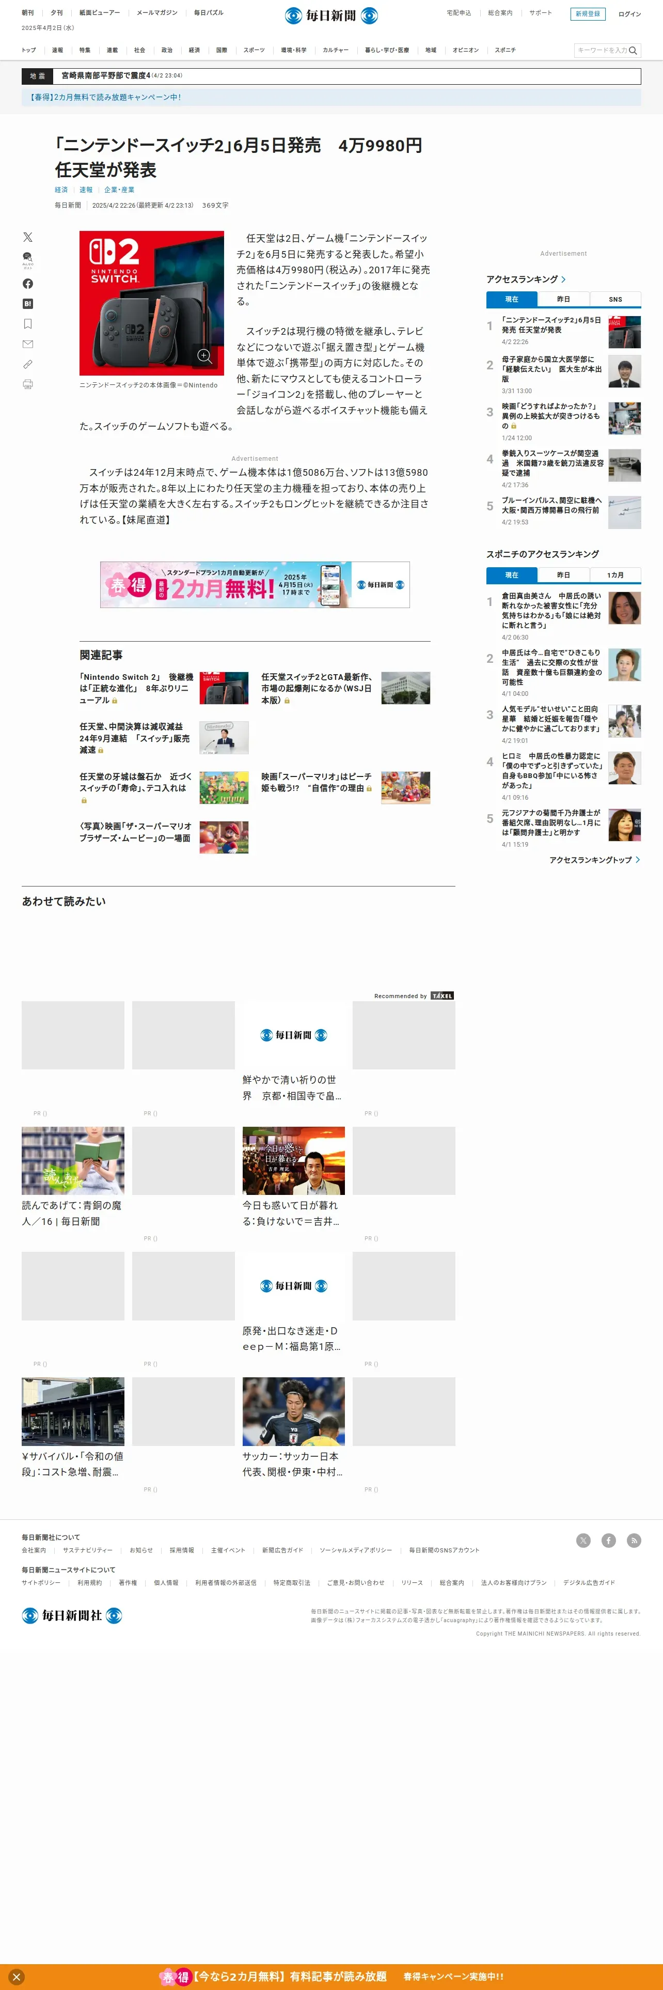663x1990 pixels.
Task: Click the Hatena Bookmark B! icon
Action: pyautogui.click(x=28, y=304)
